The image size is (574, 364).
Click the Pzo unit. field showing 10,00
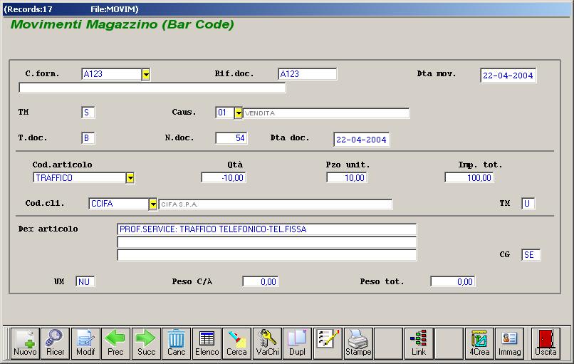pyautogui.click(x=346, y=177)
